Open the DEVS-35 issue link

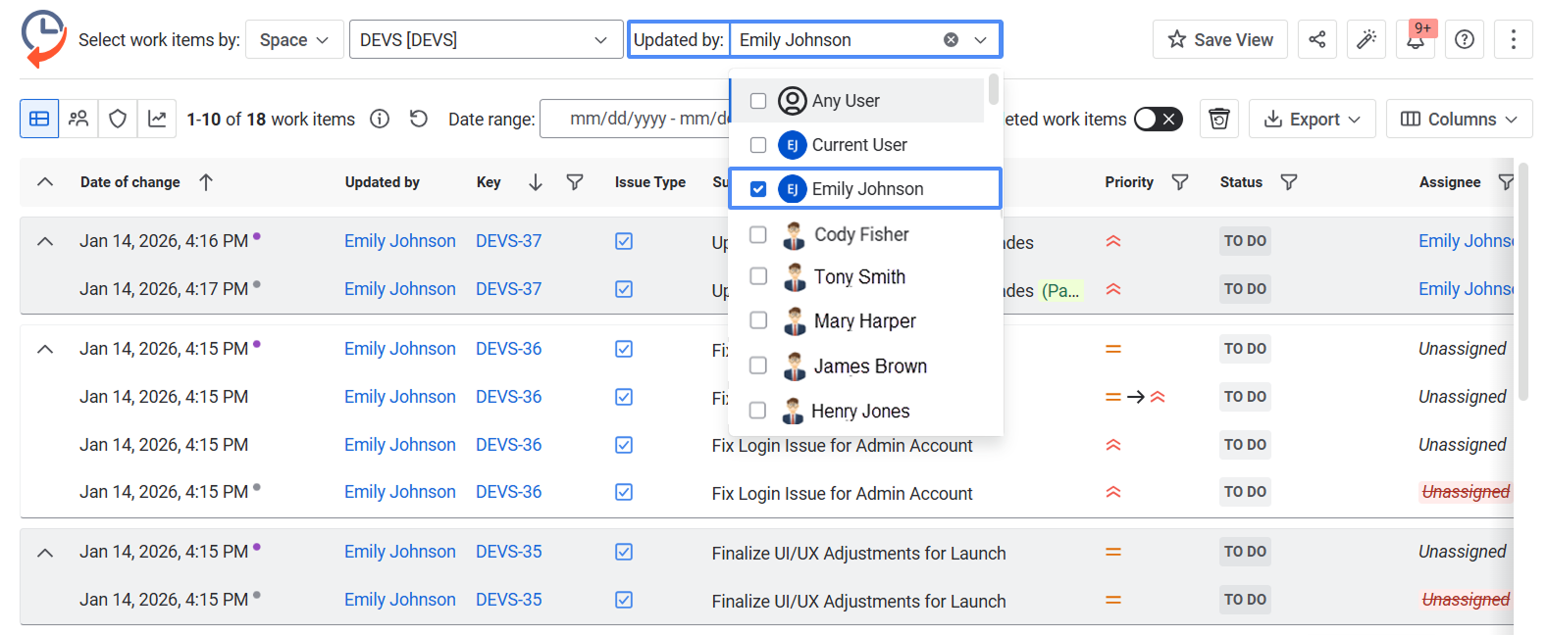point(508,552)
